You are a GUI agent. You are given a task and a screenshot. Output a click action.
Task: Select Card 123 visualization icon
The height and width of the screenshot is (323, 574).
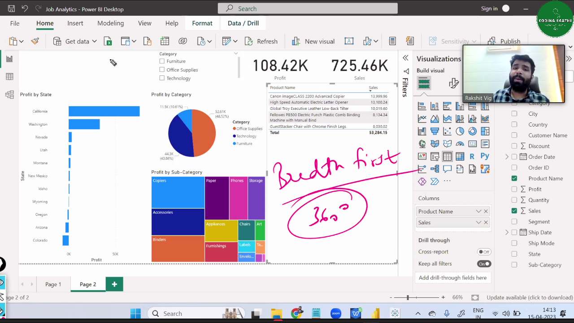[x=472, y=144]
